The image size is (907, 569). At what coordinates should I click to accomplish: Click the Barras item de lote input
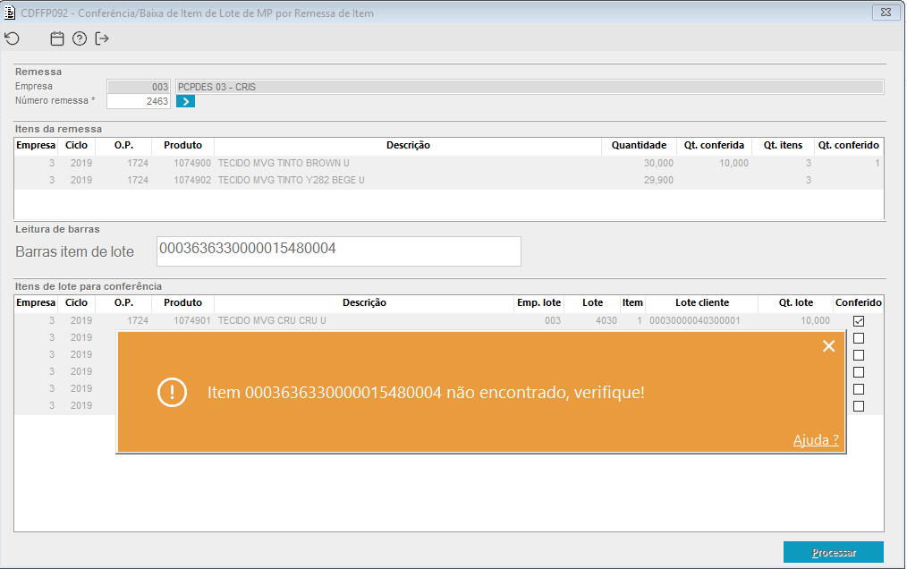pyautogui.click(x=339, y=251)
